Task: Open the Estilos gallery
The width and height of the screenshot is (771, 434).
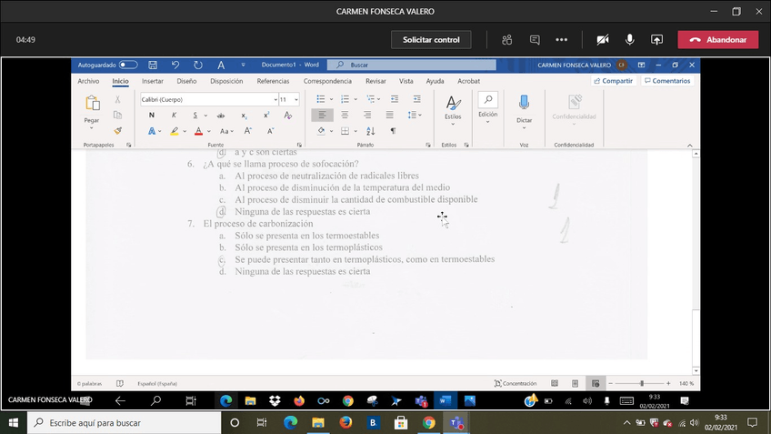Action: tap(453, 107)
